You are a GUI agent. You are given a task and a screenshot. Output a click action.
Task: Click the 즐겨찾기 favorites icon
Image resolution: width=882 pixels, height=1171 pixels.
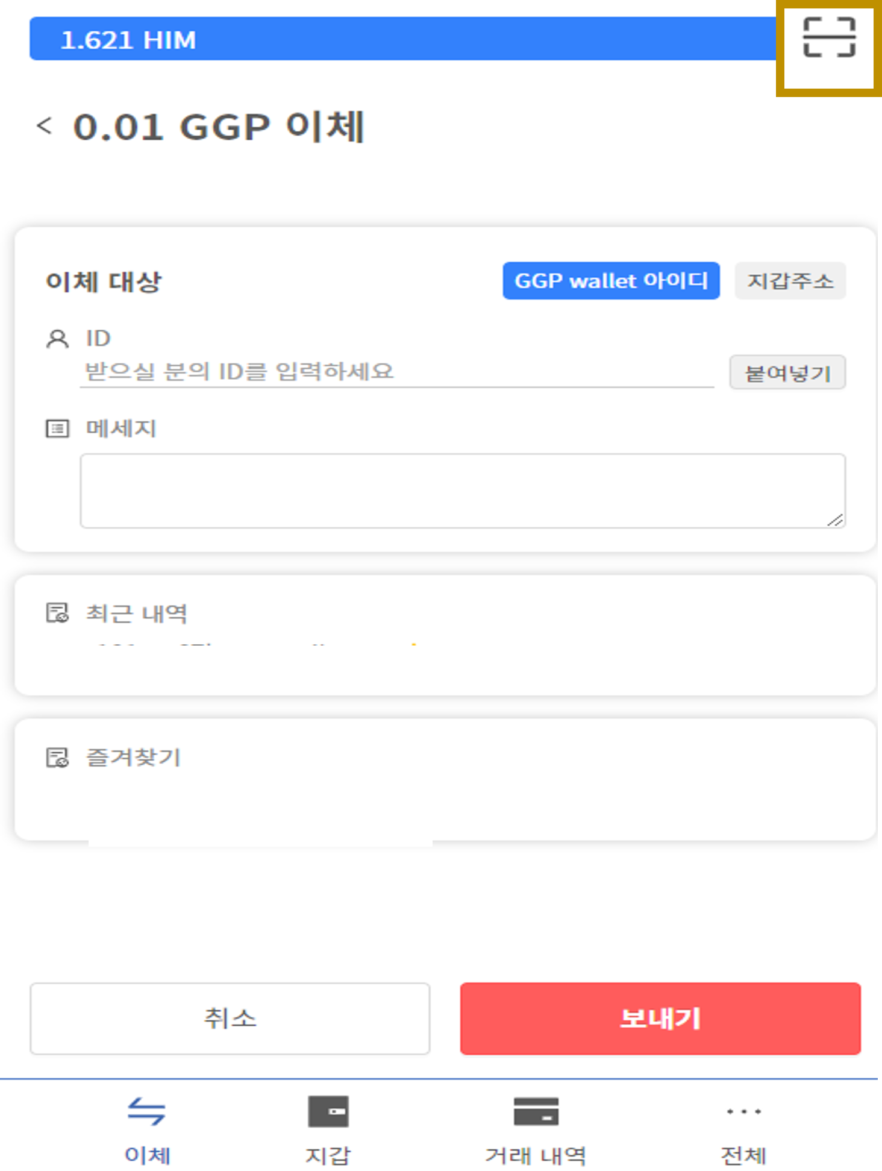[x=57, y=758]
